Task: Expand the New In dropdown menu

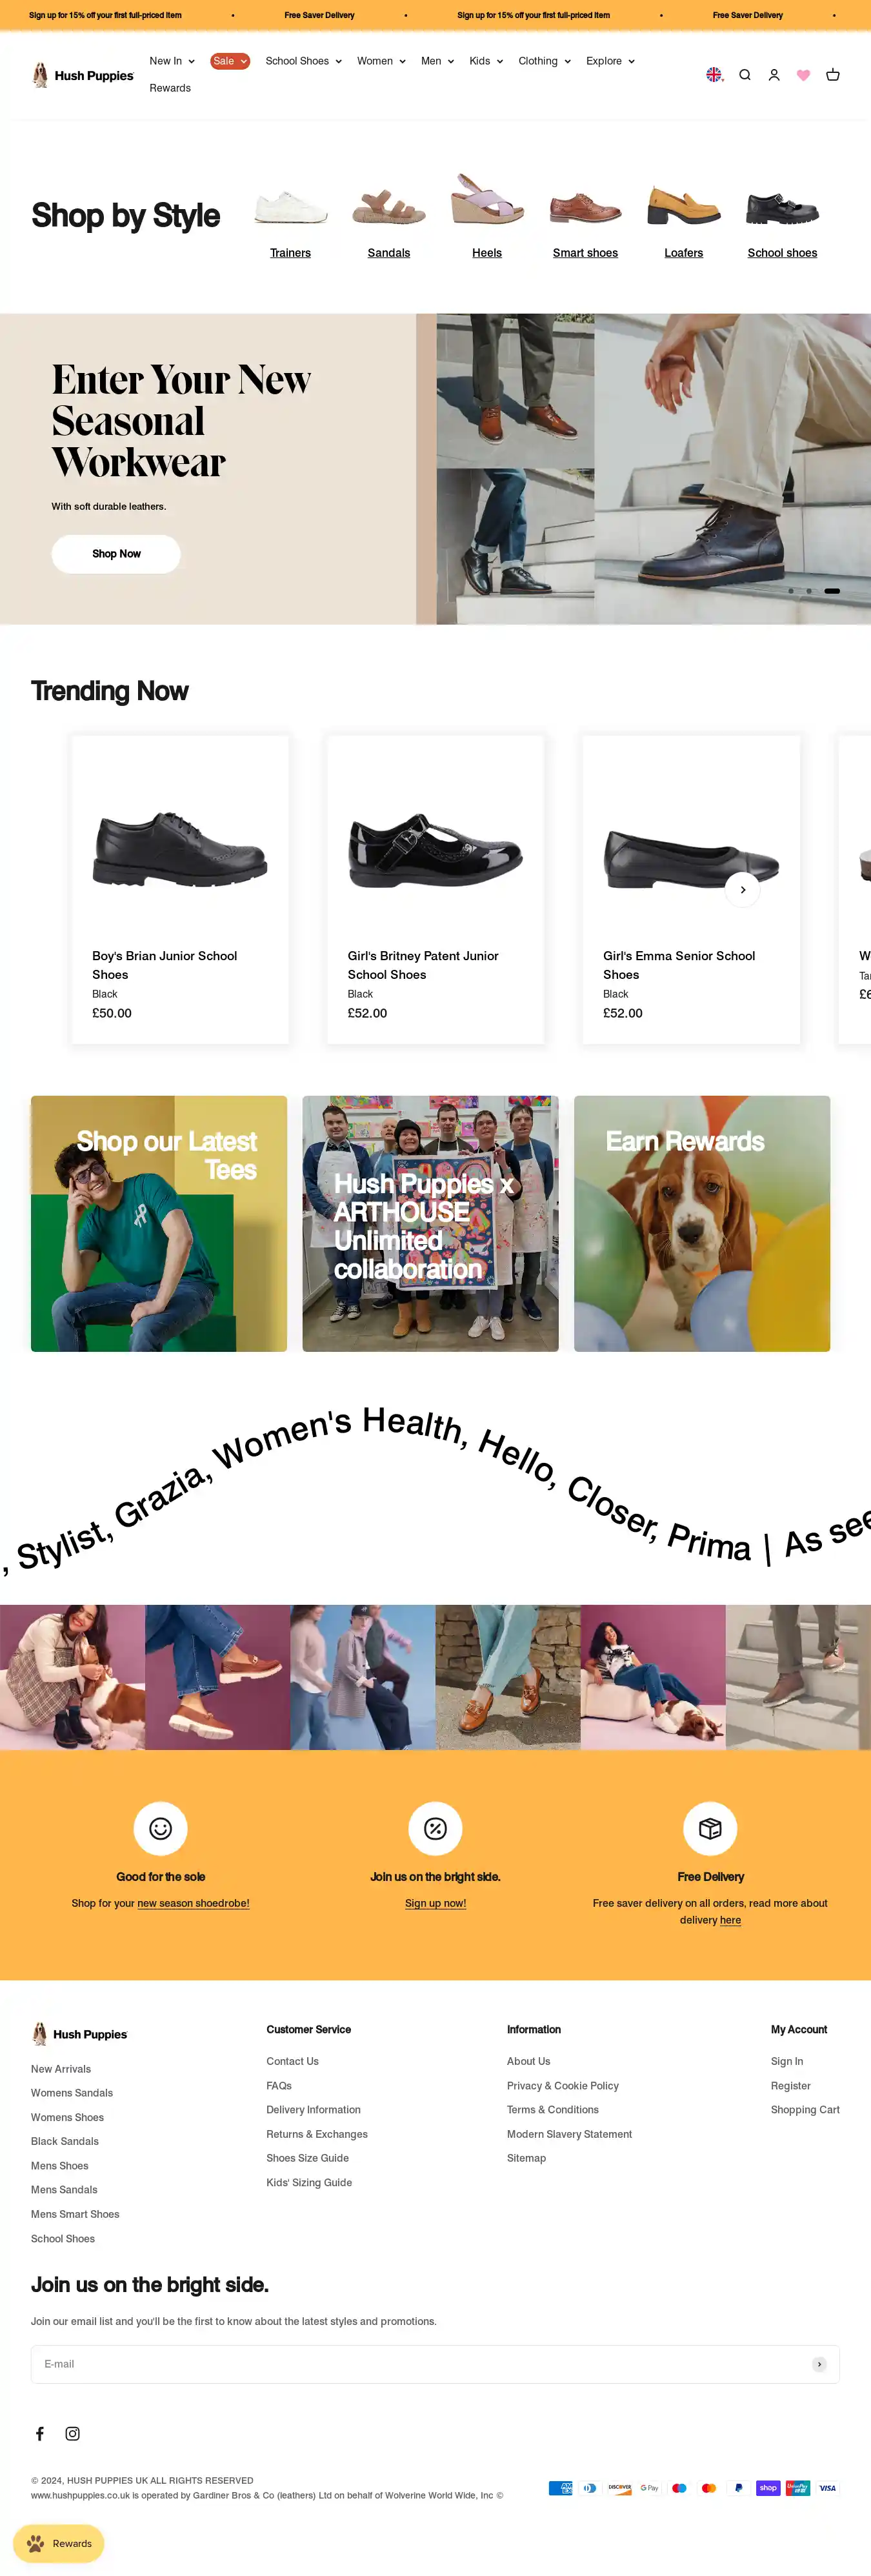Action: point(172,61)
